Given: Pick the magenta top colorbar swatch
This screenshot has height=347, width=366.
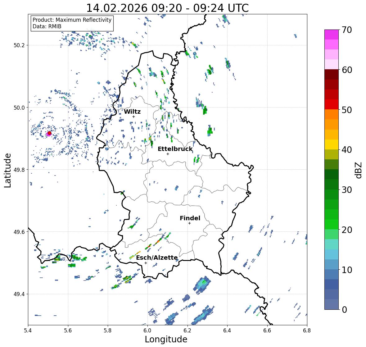Looking at the screenshot, I should coord(332,34).
